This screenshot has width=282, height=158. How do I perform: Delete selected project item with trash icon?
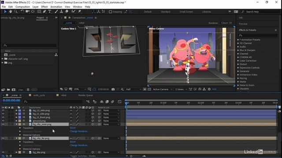[x=28, y=90]
